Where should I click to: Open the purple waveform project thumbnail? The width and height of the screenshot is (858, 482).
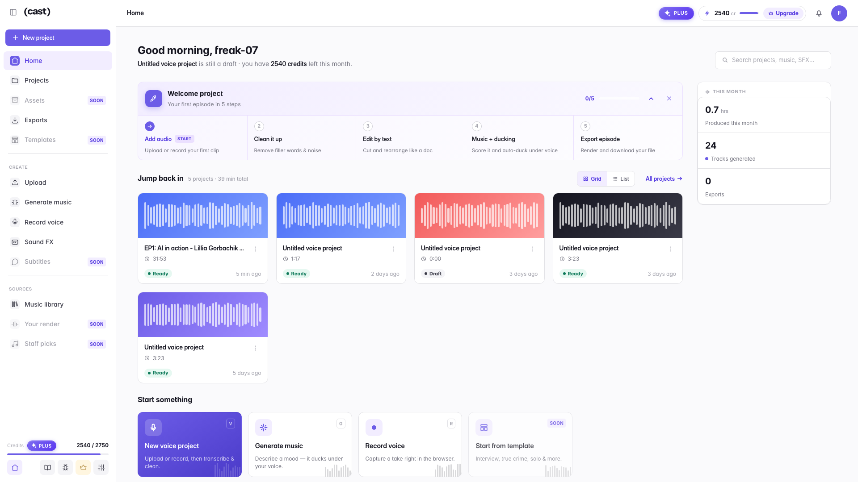pos(203,315)
